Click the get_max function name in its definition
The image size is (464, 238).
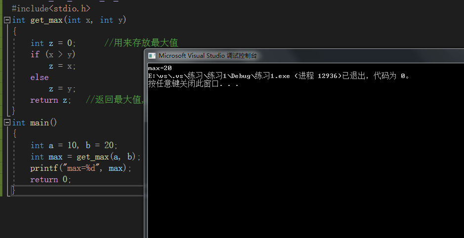click(x=46, y=20)
